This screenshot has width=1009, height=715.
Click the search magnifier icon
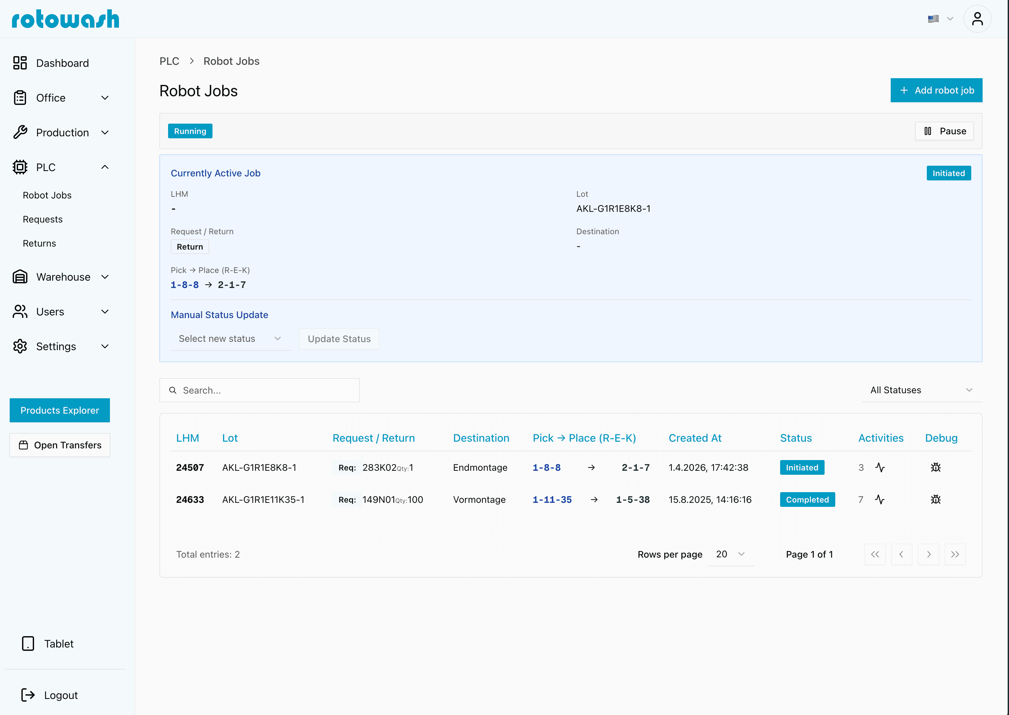(x=173, y=390)
